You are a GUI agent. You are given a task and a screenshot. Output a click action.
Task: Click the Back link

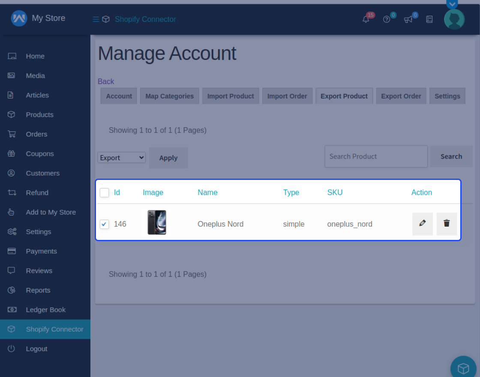click(x=106, y=81)
